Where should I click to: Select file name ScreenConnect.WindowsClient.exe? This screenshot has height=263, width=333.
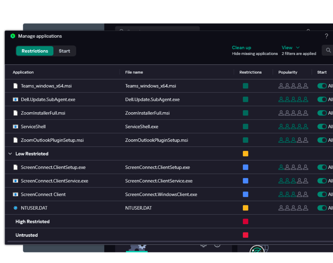click(161, 194)
